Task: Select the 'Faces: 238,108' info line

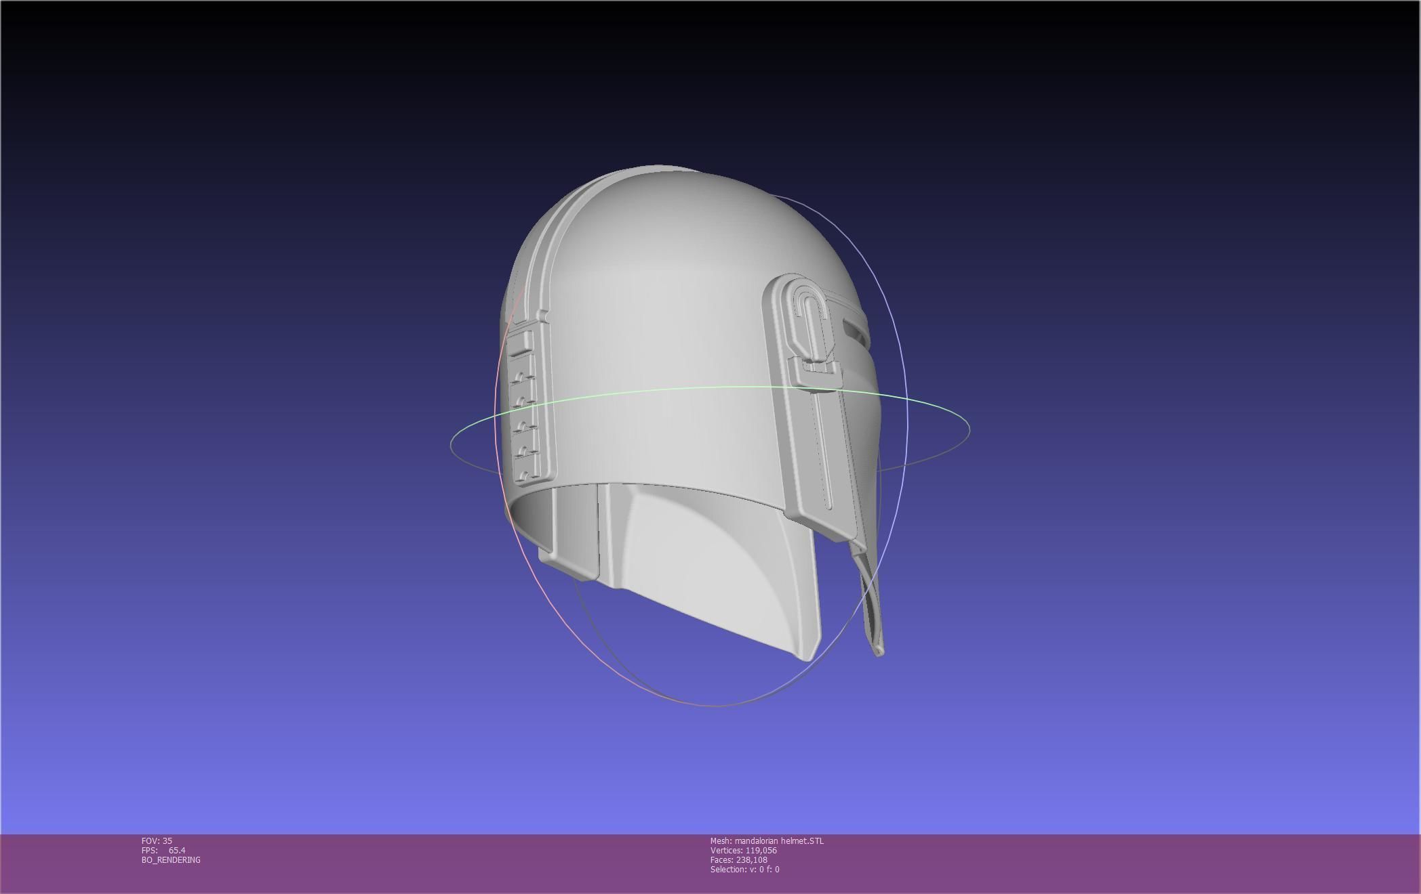Action: (x=738, y=859)
